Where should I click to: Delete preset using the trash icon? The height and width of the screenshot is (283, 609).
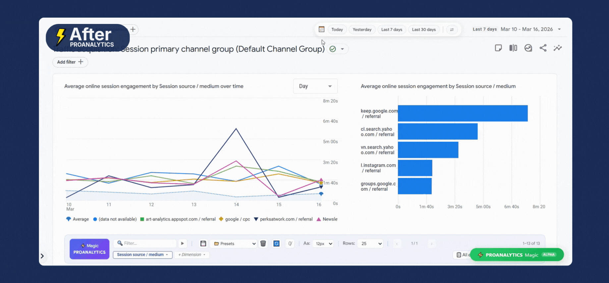coord(263,244)
